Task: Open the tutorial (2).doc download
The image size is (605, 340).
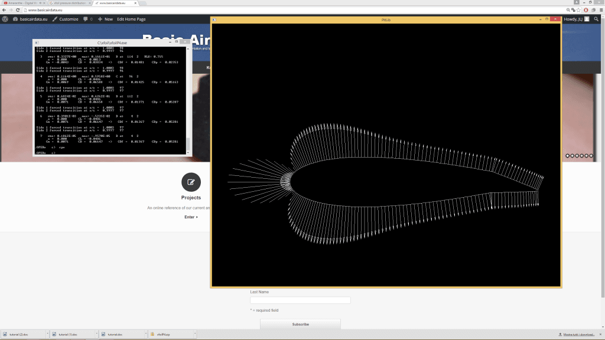Action: click(24, 334)
